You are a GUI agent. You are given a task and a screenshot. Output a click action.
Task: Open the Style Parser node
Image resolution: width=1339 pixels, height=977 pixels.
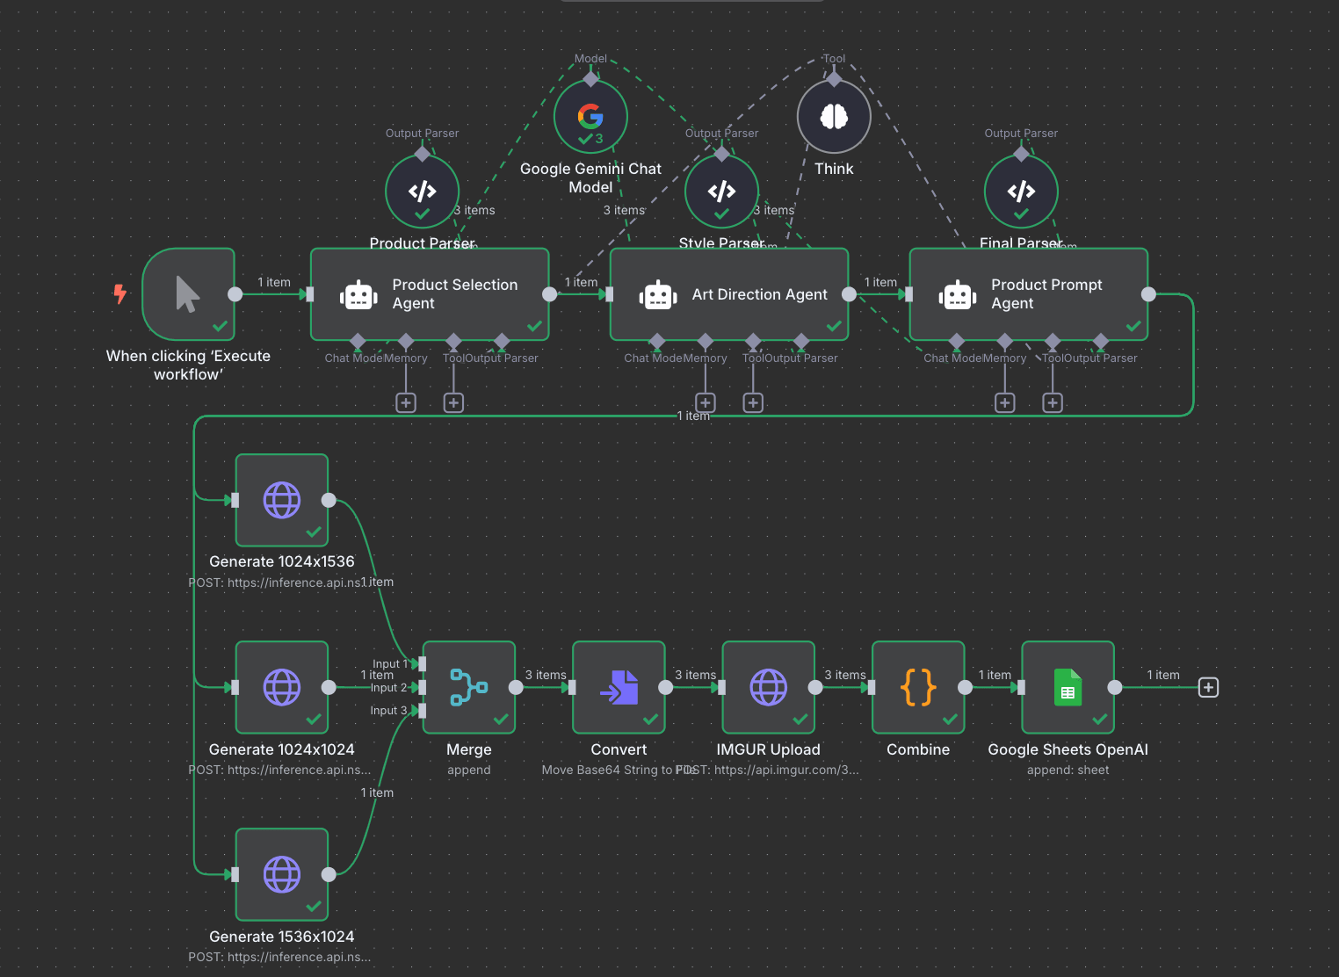tap(721, 191)
